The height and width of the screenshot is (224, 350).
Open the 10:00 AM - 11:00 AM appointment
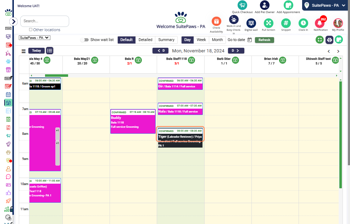click(x=45, y=190)
